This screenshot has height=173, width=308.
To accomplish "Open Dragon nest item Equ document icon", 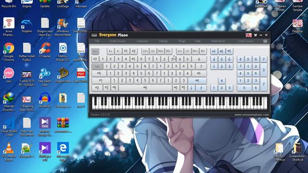I will pos(45,27).
